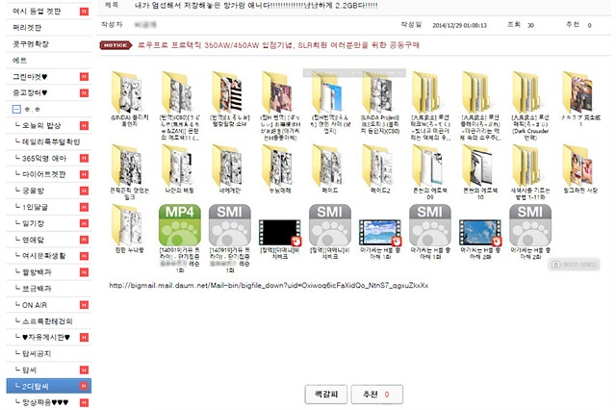Go to the 1인달글 board
The width and height of the screenshot is (616, 410).
[35, 207]
